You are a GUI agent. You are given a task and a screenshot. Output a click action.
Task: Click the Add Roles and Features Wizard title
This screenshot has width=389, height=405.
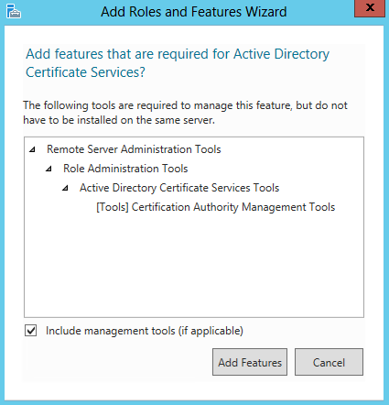click(194, 12)
